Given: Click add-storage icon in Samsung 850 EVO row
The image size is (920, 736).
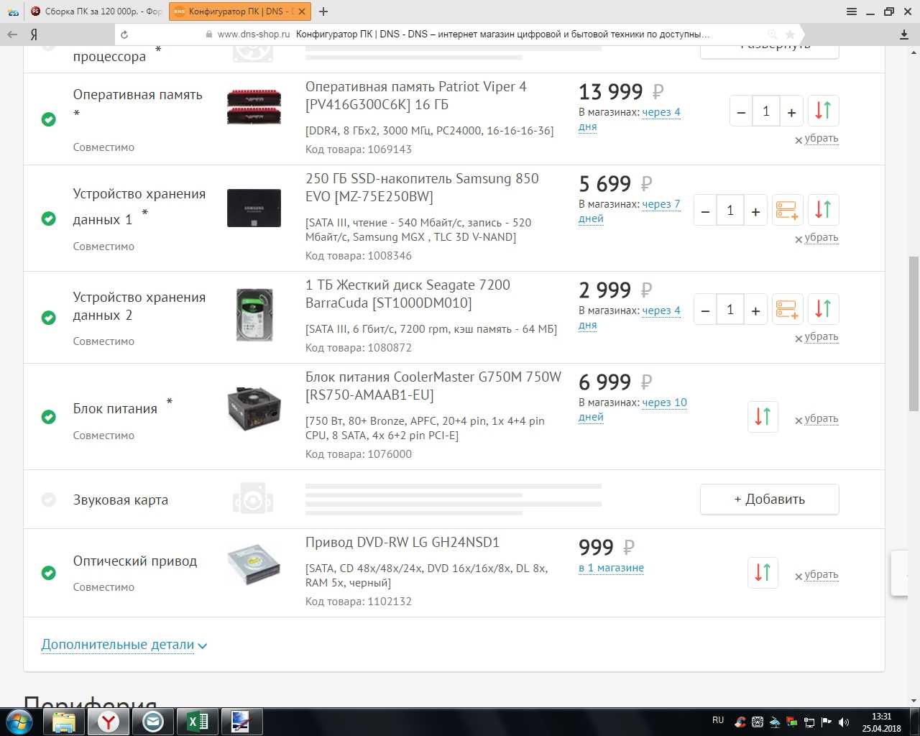Looking at the screenshot, I should point(787,210).
